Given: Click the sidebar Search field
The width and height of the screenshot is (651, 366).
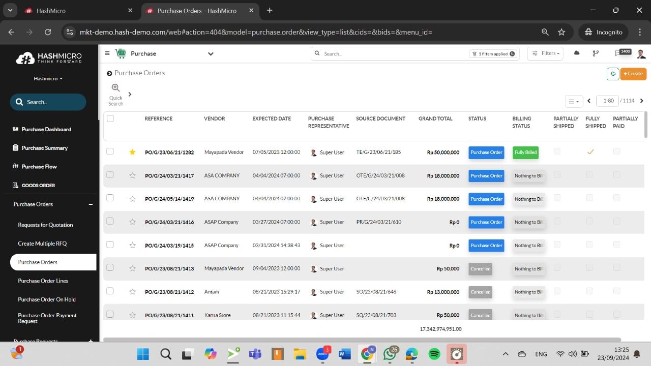Looking at the screenshot, I should point(48,102).
